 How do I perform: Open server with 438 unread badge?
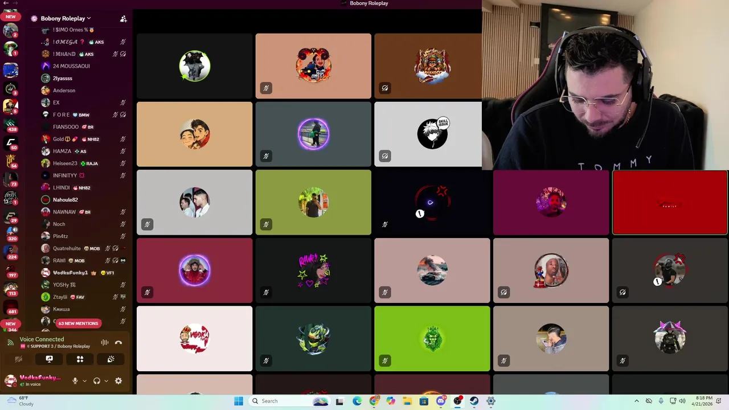[x=10, y=125]
